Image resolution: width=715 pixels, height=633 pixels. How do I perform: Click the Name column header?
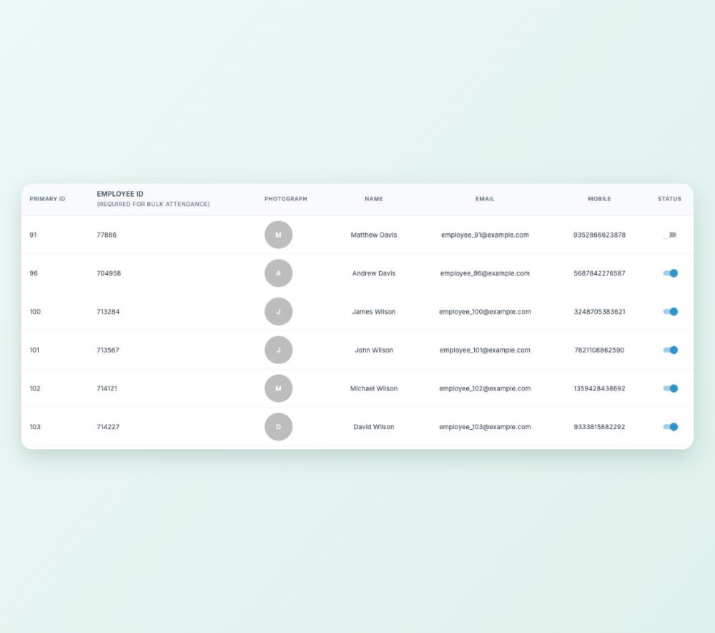click(x=373, y=199)
